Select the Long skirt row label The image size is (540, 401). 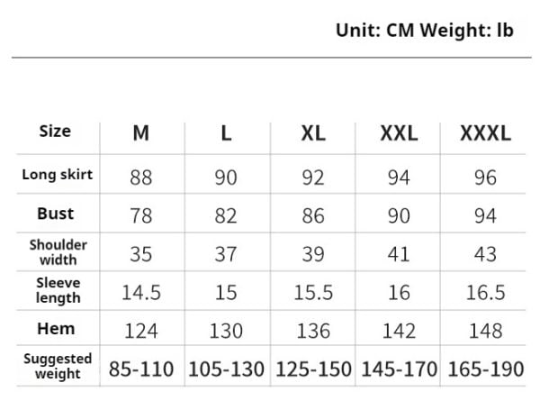pos(58,175)
